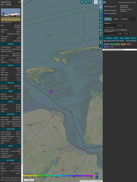137x182 pixels.
Task: Click the Clear button beside Jump
Action: pyautogui.click(x=126, y=34)
